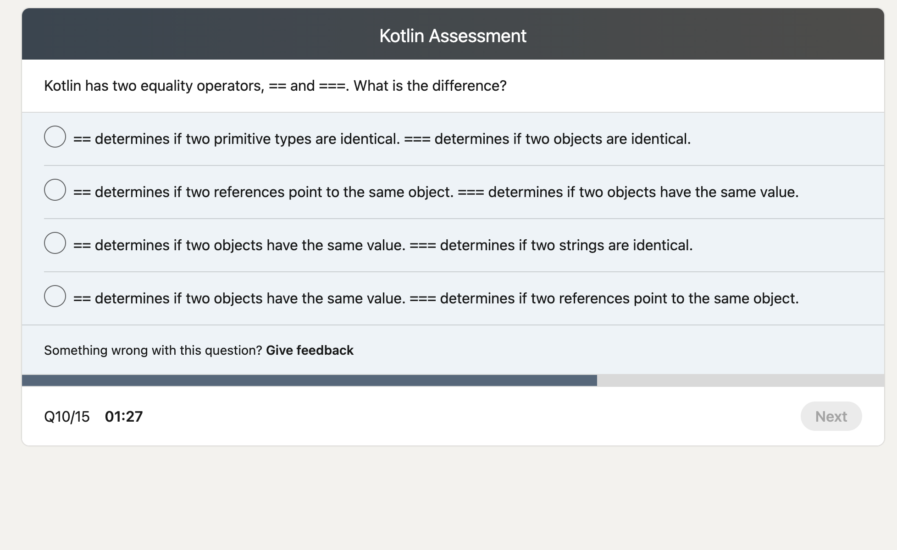
Task: Pick the last answer option's radio button
Action: [55, 296]
